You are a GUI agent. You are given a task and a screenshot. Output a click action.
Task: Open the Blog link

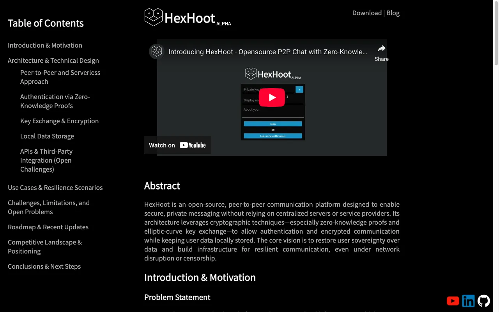click(x=393, y=13)
